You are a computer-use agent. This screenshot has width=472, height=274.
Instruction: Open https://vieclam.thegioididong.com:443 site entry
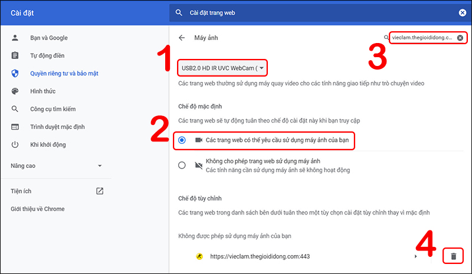pyautogui.click(x=260, y=256)
